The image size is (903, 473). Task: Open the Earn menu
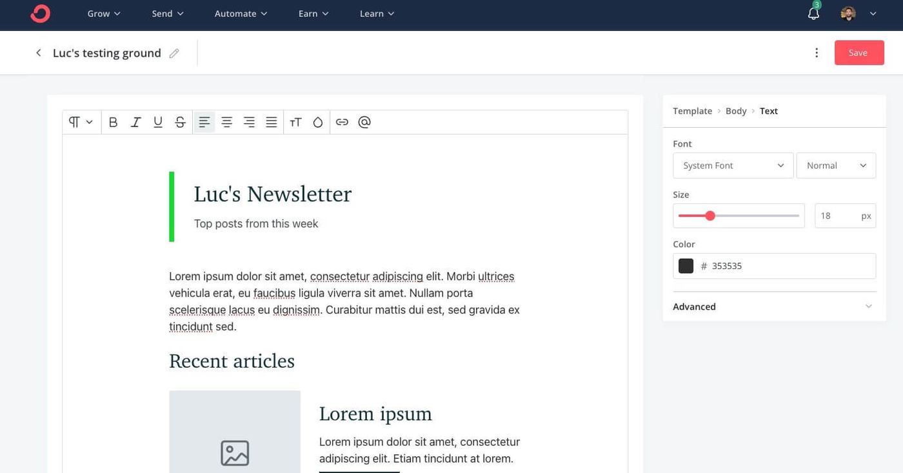313,14
